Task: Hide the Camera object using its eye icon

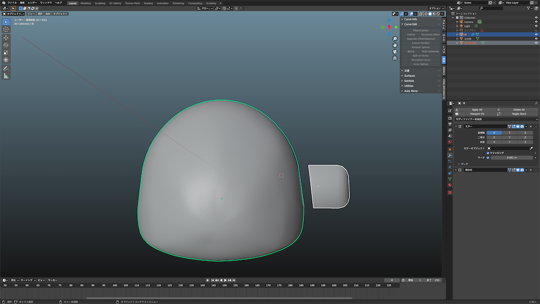Action: [x=536, y=22]
